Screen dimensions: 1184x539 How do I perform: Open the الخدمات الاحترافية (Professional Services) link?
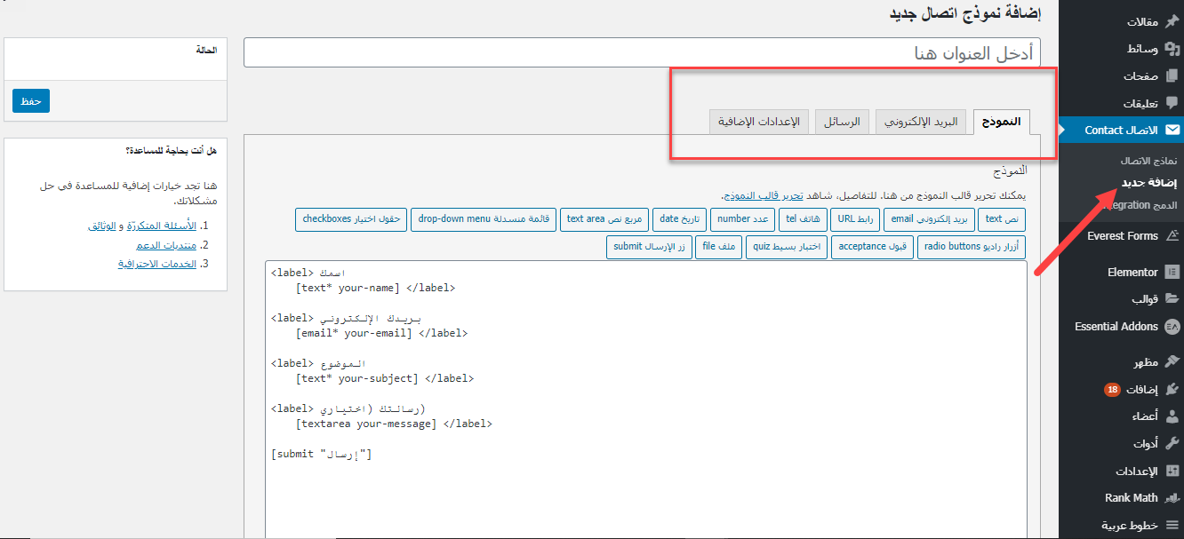pyautogui.click(x=157, y=265)
